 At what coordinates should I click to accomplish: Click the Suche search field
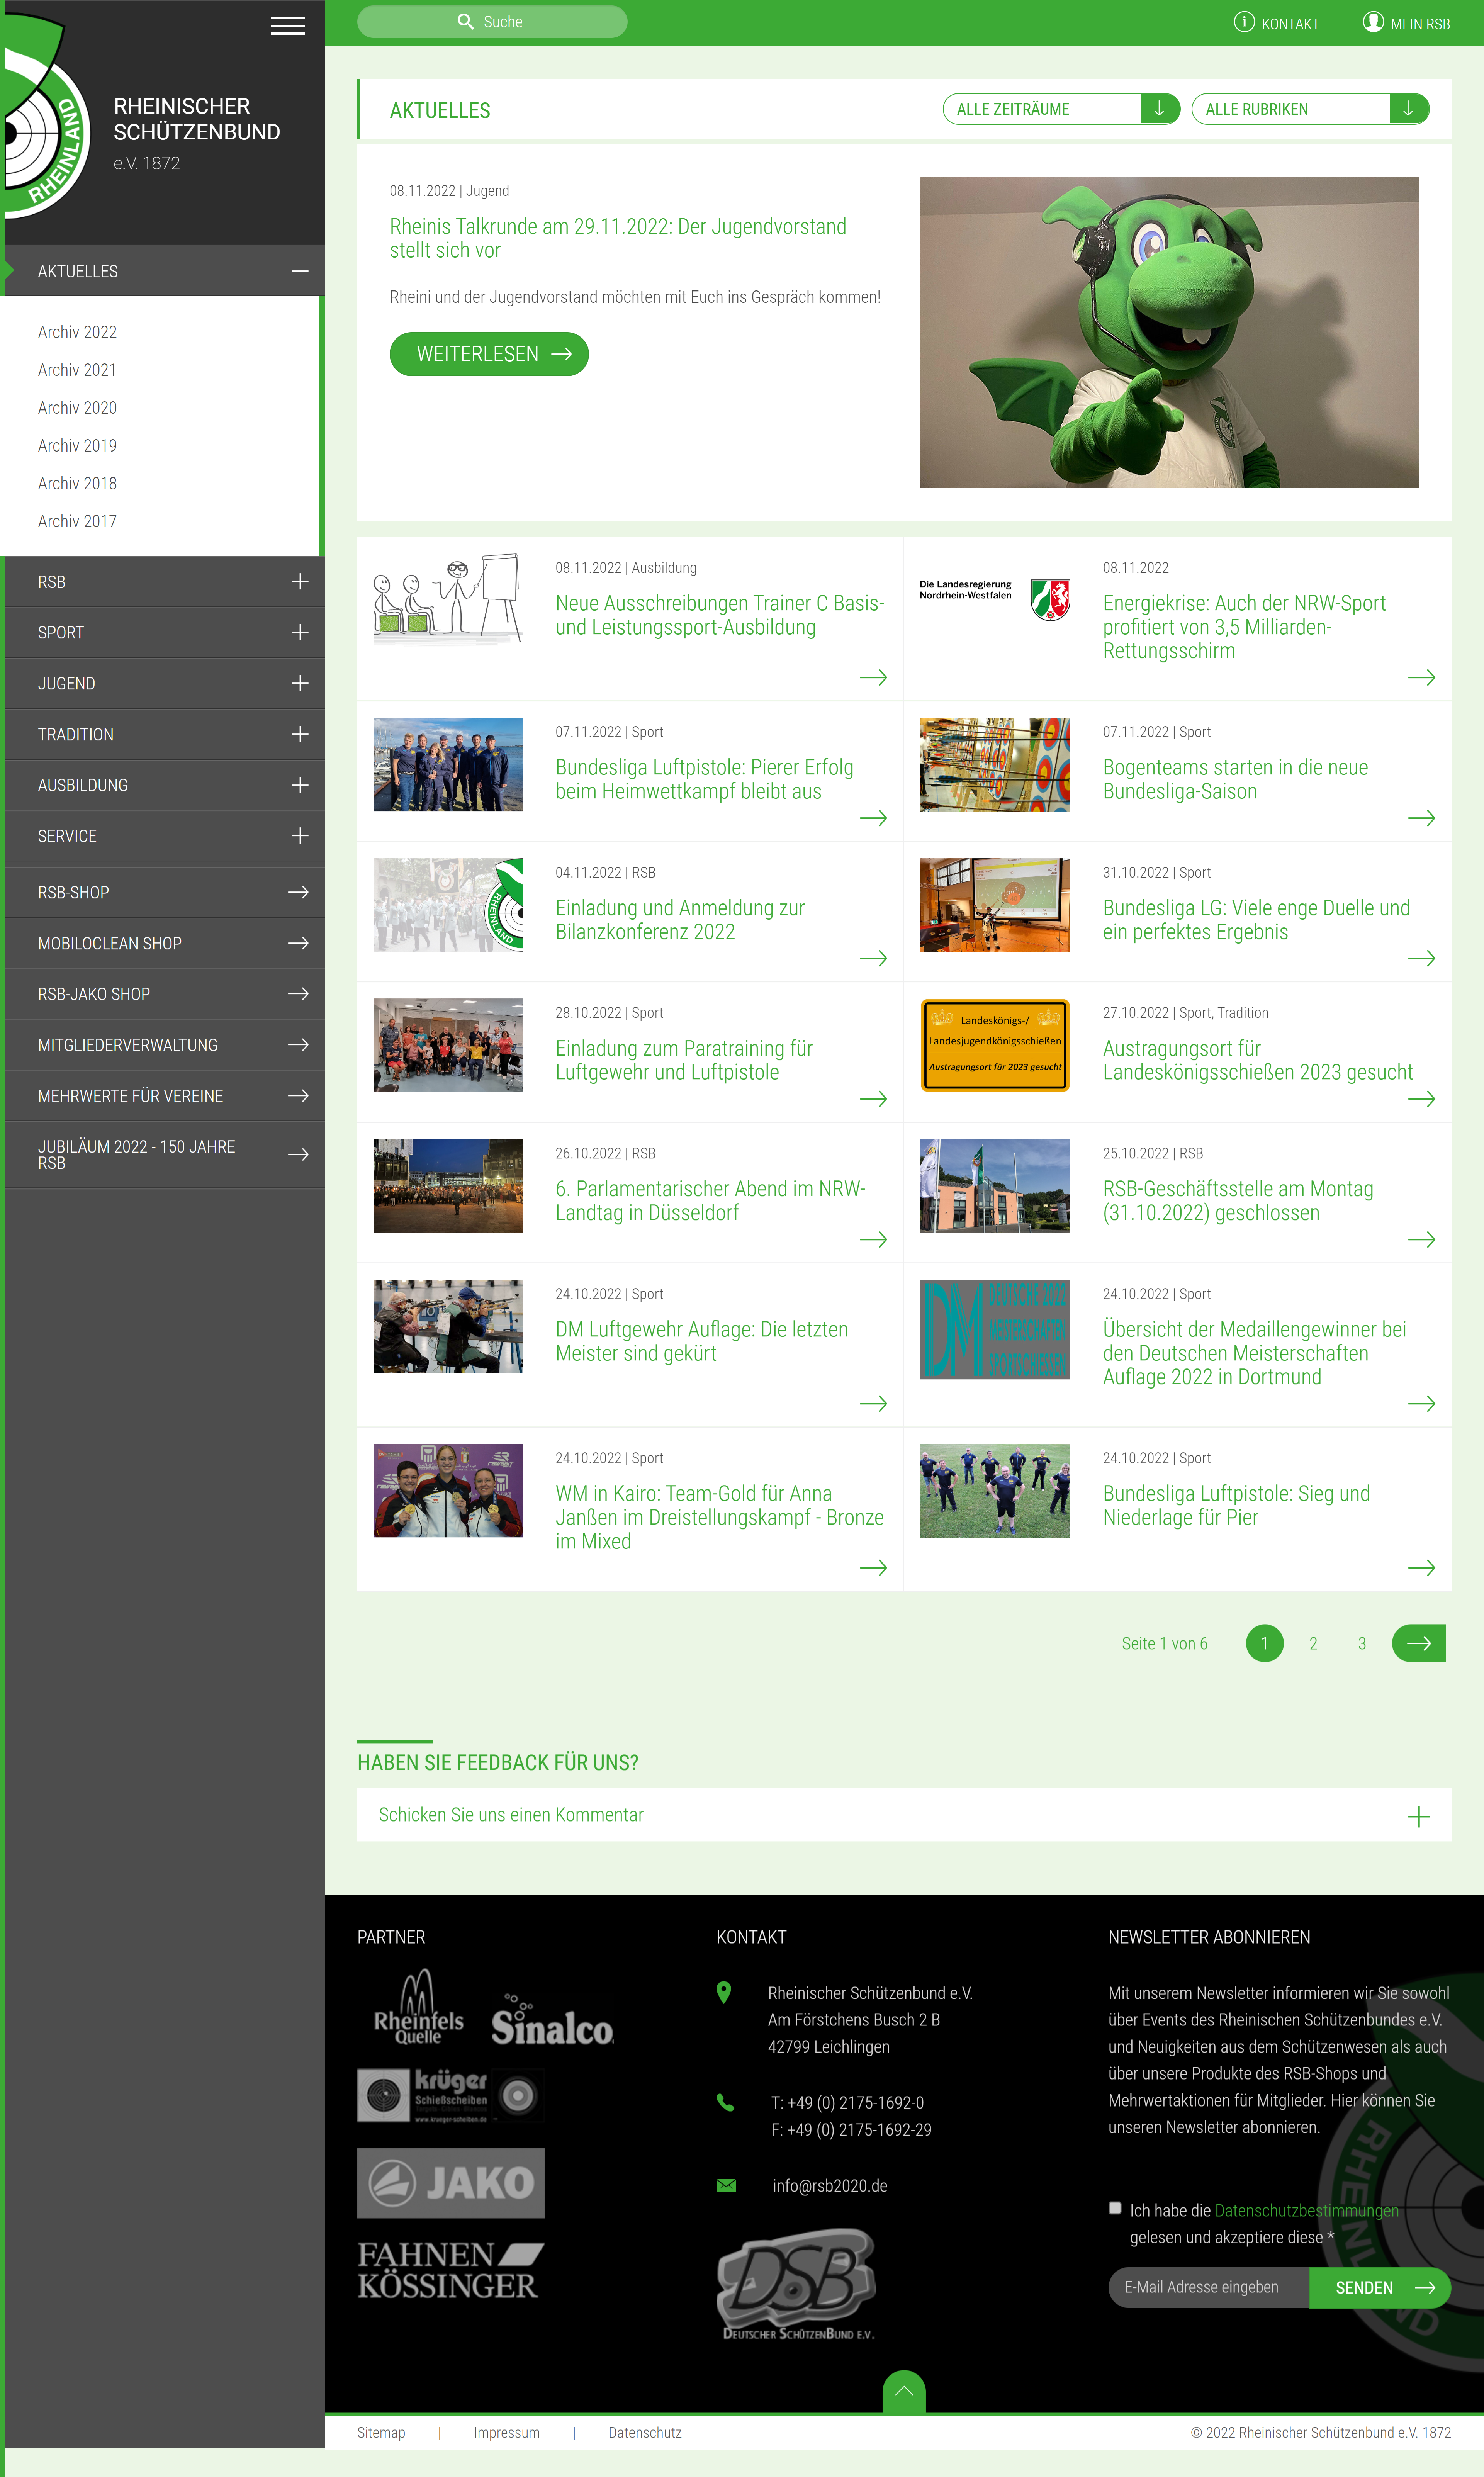click(492, 22)
